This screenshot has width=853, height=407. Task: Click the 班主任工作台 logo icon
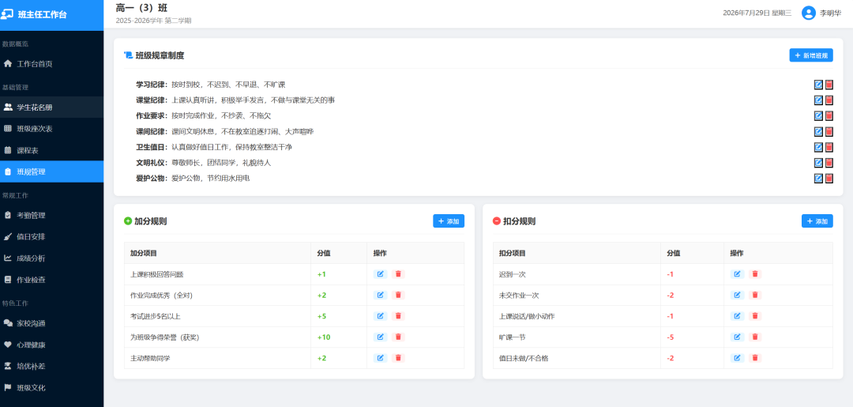(x=7, y=15)
